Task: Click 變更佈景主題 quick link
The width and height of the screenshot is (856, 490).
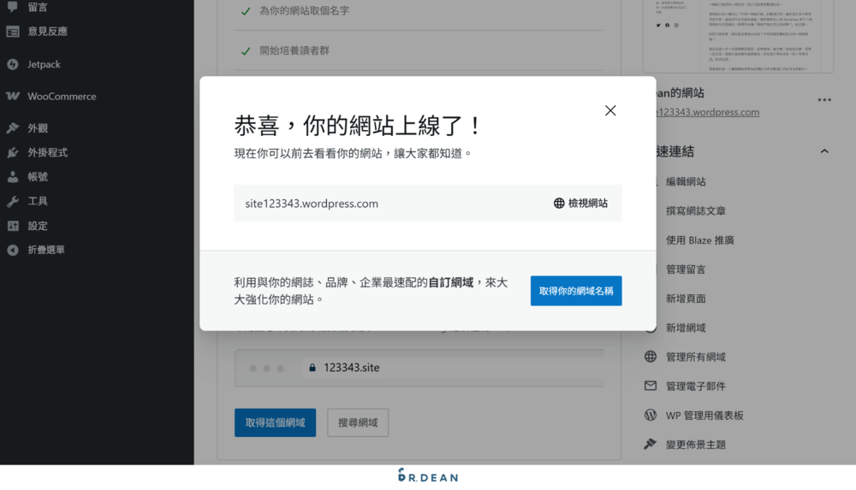Action: [695, 445]
